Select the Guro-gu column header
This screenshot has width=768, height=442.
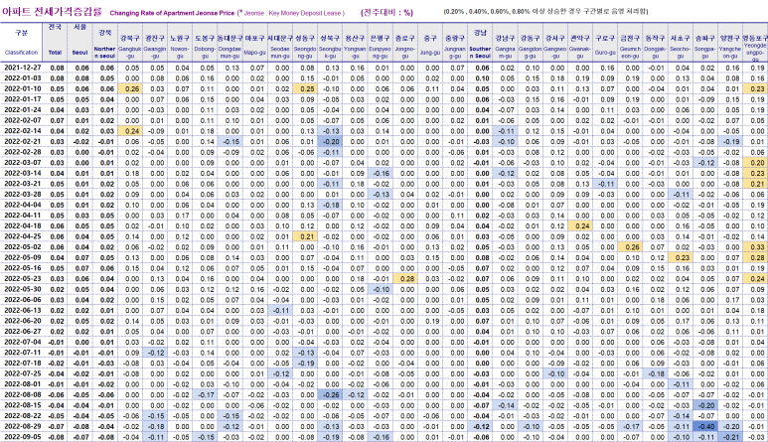click(x=605, y=43)
